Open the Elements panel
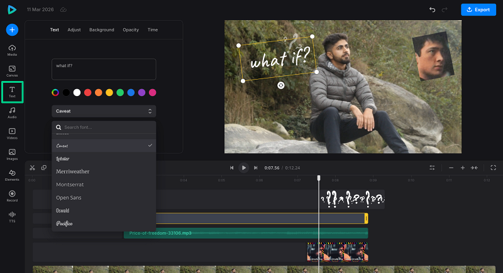Viewport: 503px width, 273px height. pos(12,175)
